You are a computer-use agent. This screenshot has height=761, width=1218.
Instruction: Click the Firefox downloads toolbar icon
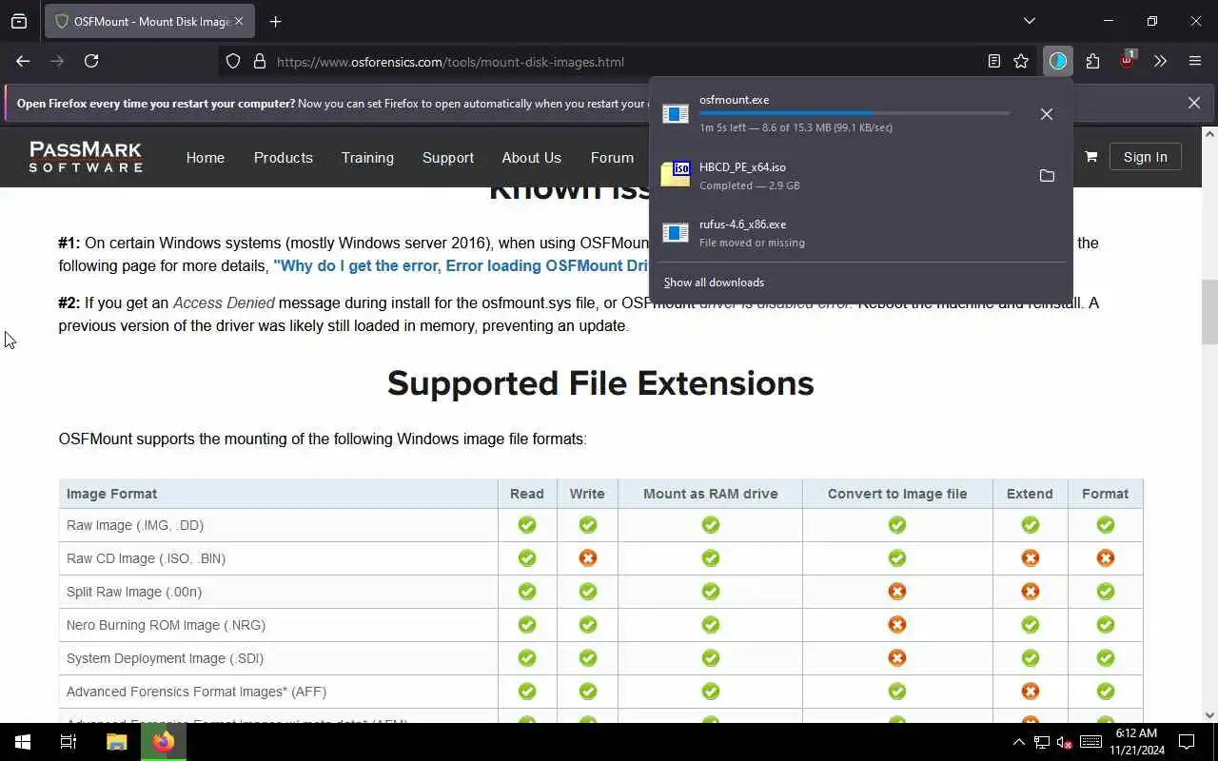click(1058, 61)
